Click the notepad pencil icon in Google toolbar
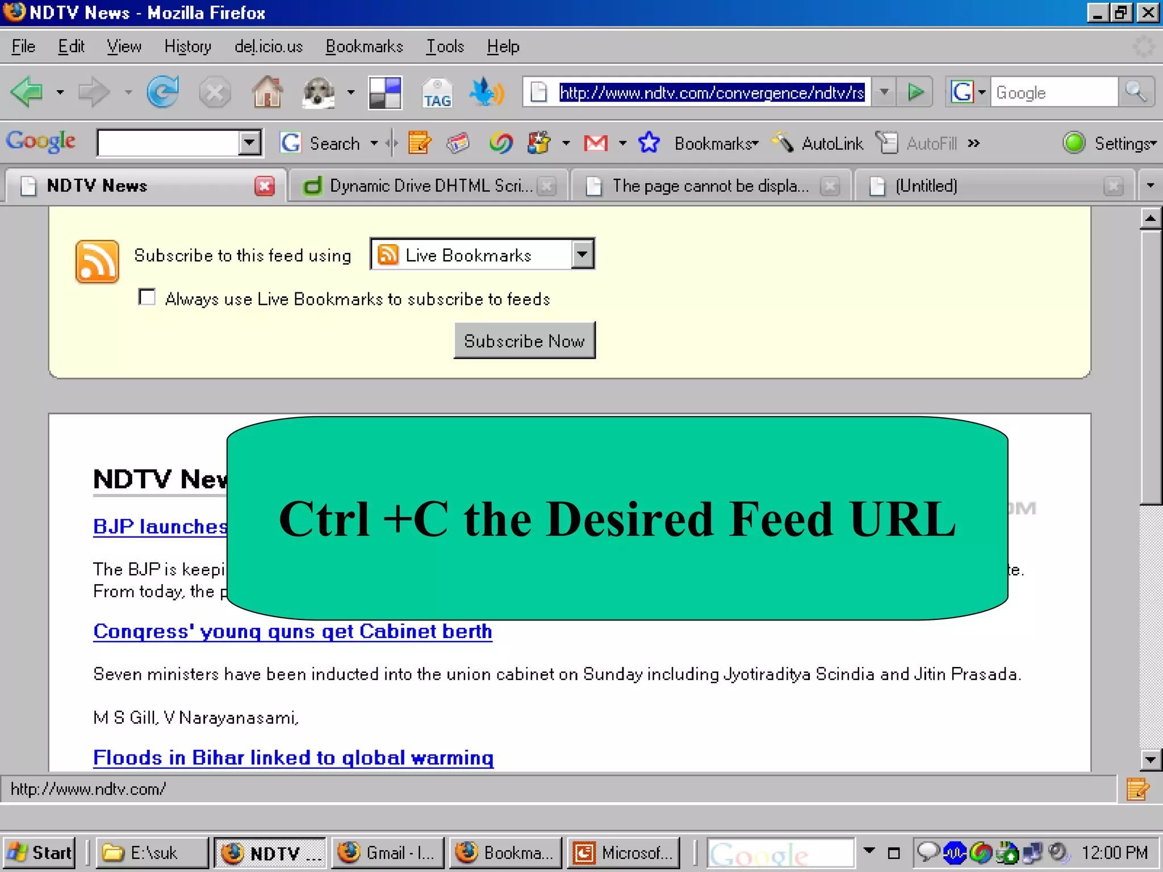This screenshot has width=1163, height=872. [420, 143]
